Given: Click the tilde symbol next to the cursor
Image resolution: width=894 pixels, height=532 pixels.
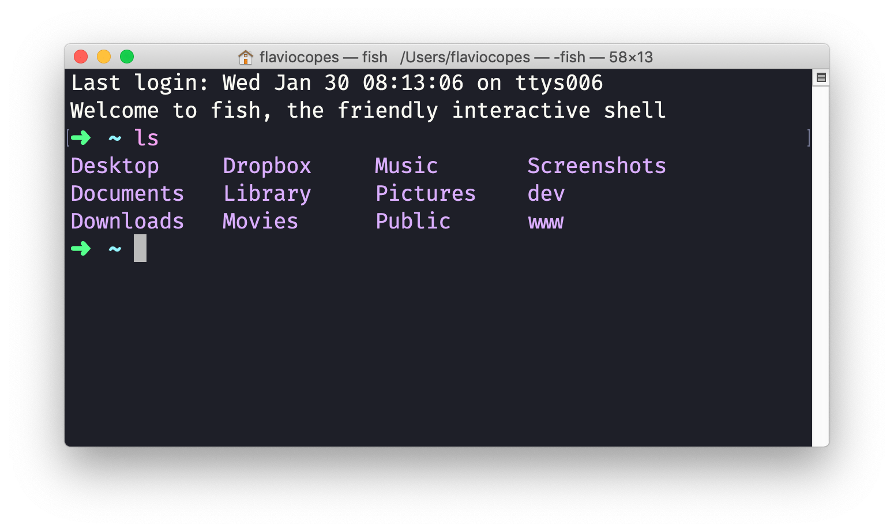Looking at the screenshot, I should [114, 248].
